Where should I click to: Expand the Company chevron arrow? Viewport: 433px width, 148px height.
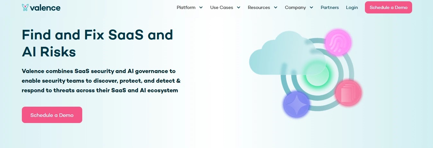click(311, 7)
